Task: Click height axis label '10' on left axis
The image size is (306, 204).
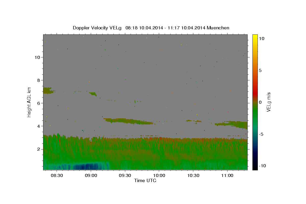Action: coord(38,57)
